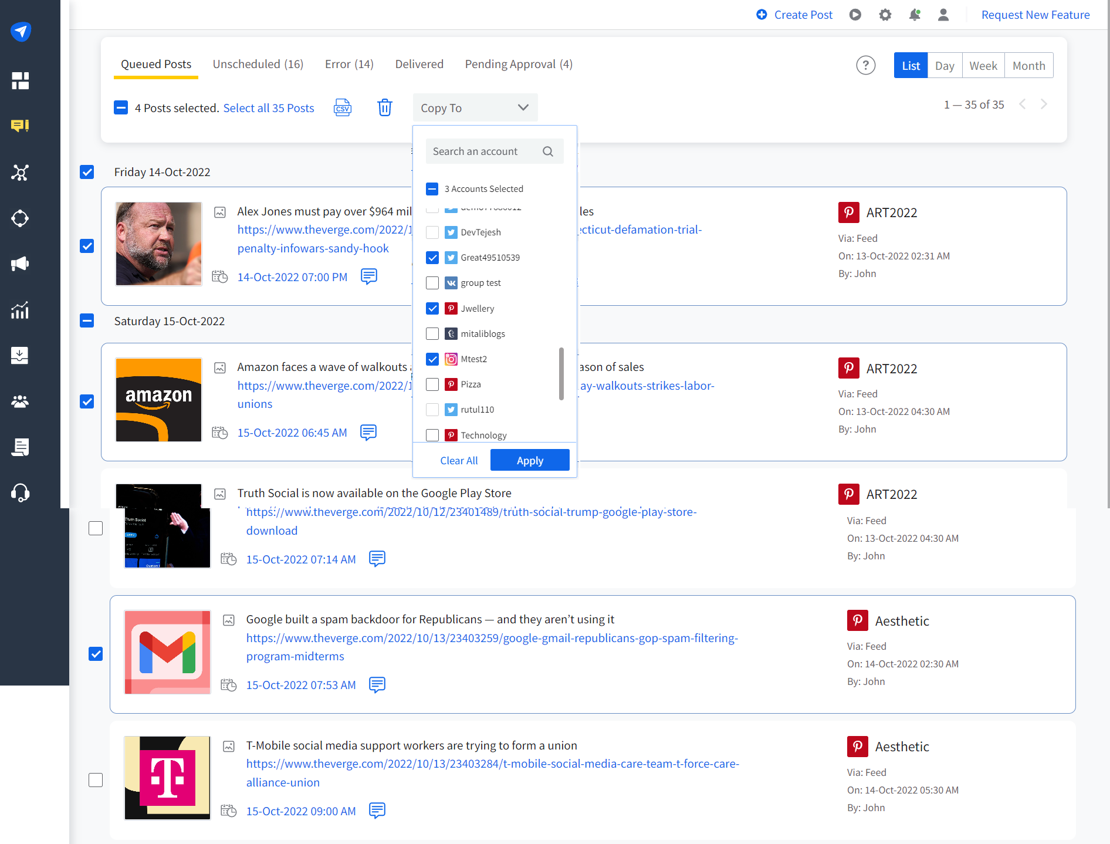Image resolution: width=1110 pixels, height=844 pixels.
Task: Select the T-Mobile post checkbox
Action: [96, 780]
